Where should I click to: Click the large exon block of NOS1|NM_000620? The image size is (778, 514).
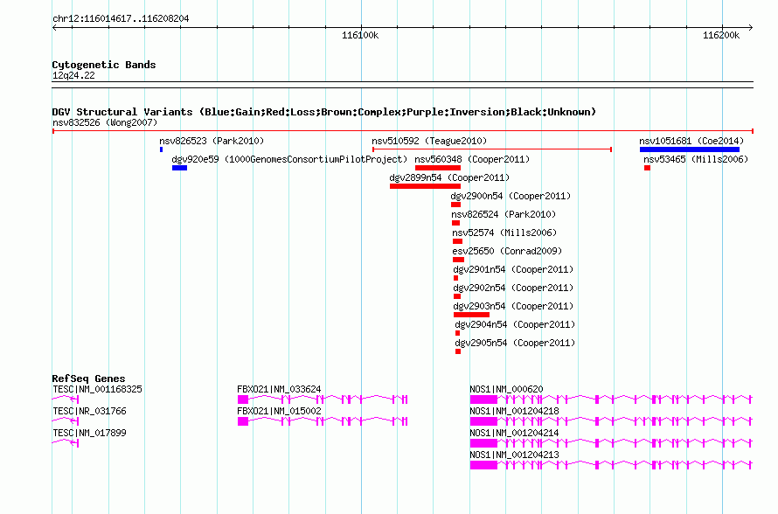pyautogui.click(x=483, y=399)
